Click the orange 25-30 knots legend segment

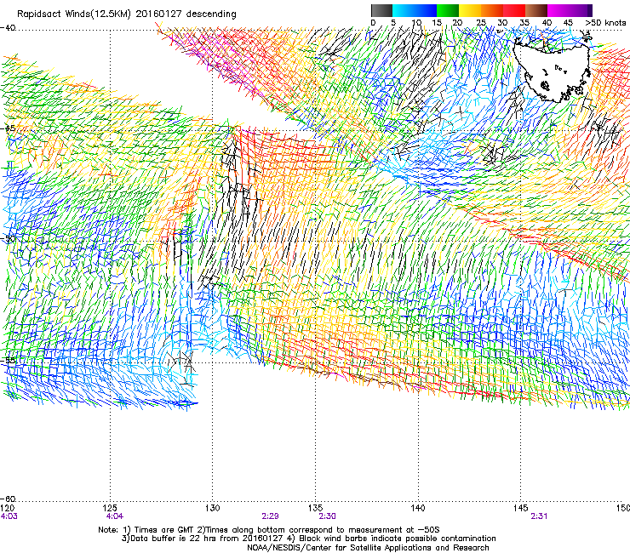coord(492,10)
